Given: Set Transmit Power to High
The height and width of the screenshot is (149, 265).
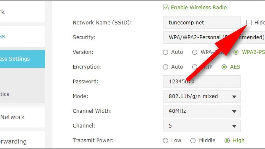Looking at the screenshot, I should tap(227, 140).
